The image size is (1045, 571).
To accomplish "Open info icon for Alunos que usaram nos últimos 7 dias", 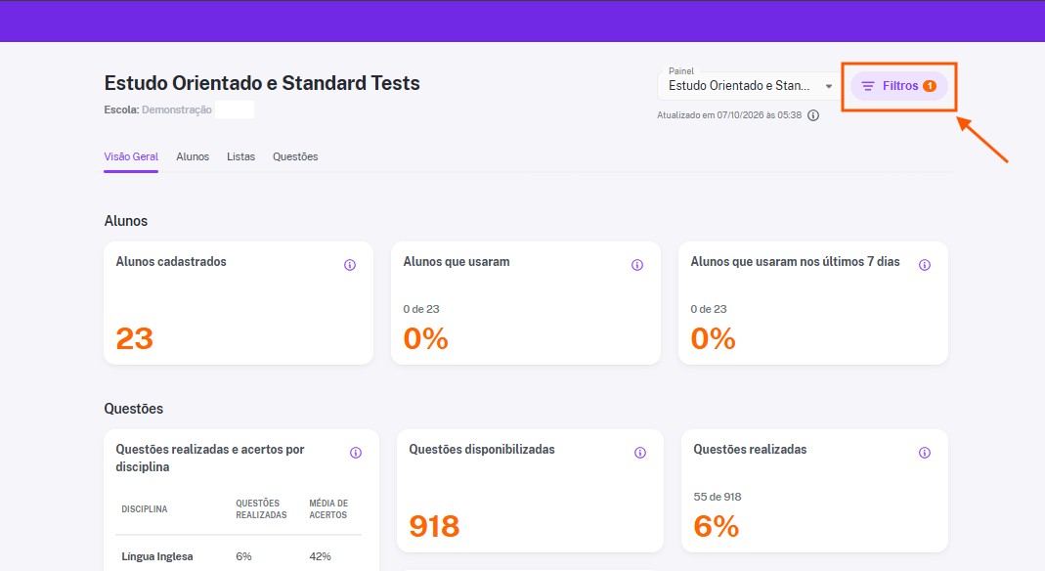I will click(x=925, y=265).
